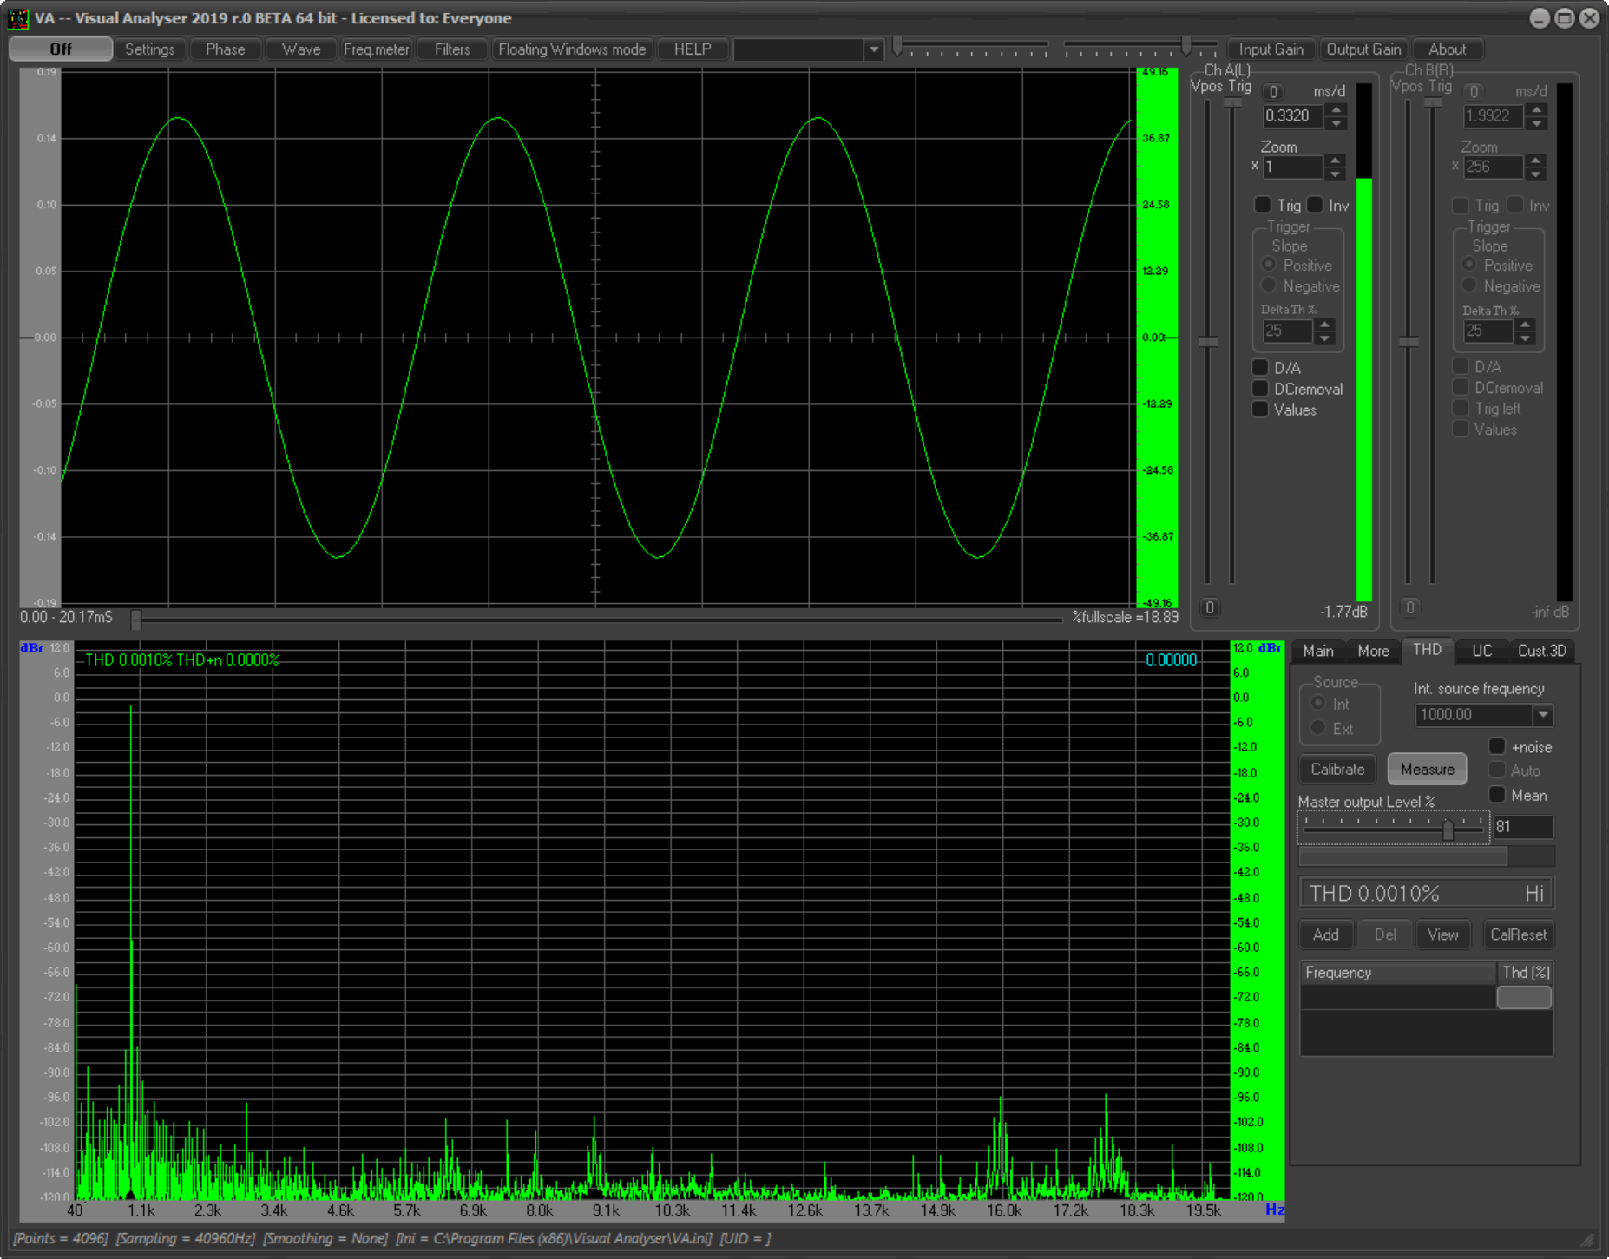Open the HELP menu
The image size is (1609, 1259).
[x=693, y=49]
